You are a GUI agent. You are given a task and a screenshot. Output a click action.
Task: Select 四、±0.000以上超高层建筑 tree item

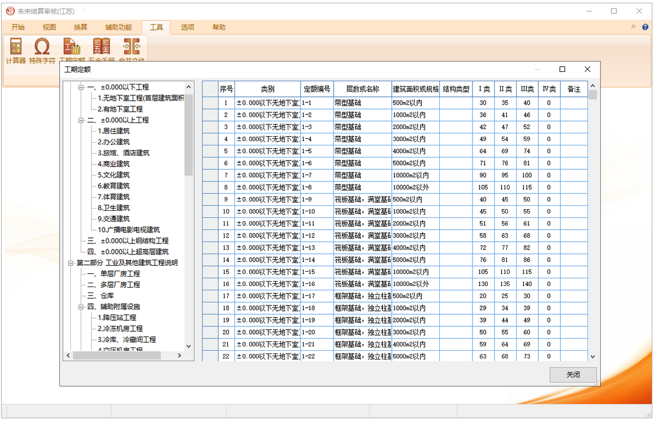point(128,252)
